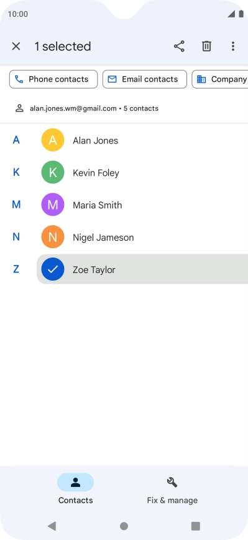Delete selected contact with trash icon
This screenshot has height=540, width=248.
pyautogui.click(x=206, y=46)
